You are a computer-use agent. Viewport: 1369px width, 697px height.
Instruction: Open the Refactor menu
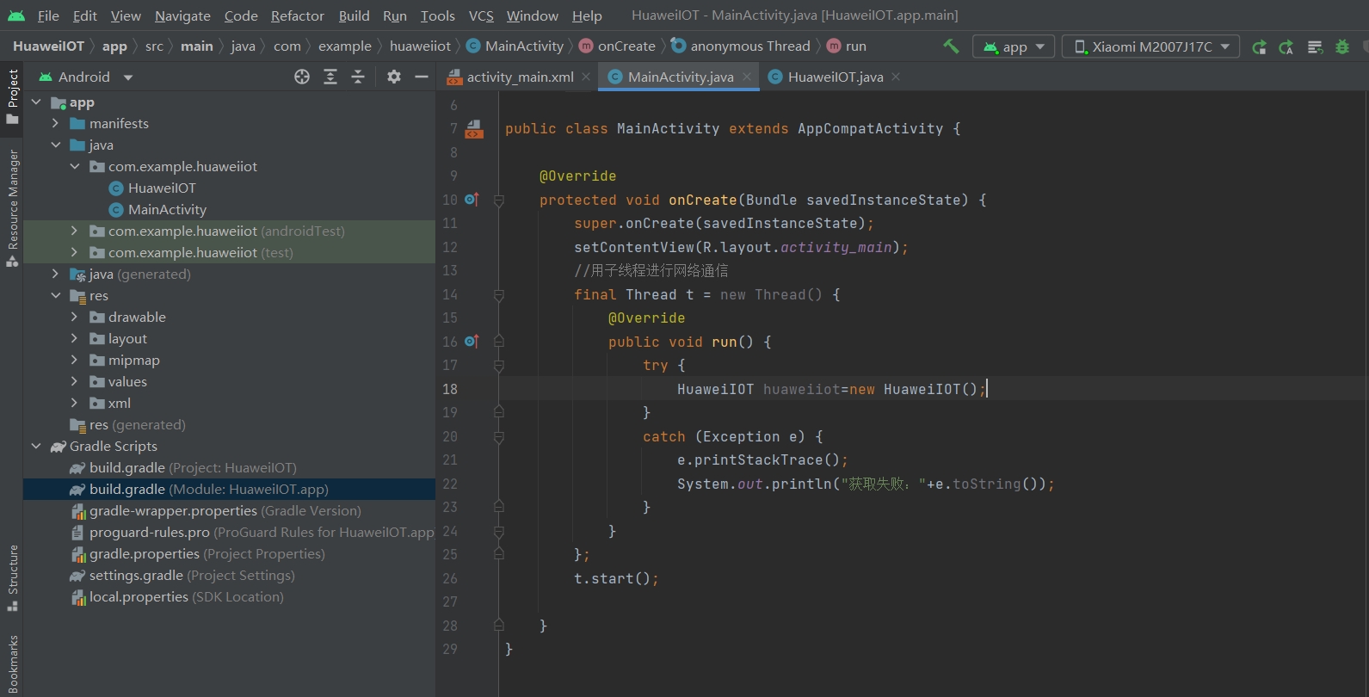[298, 15]
